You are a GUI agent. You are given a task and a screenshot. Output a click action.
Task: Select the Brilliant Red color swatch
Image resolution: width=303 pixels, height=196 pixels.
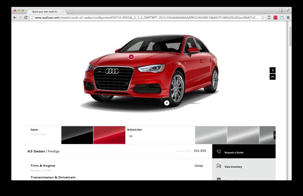pos(109,135)
